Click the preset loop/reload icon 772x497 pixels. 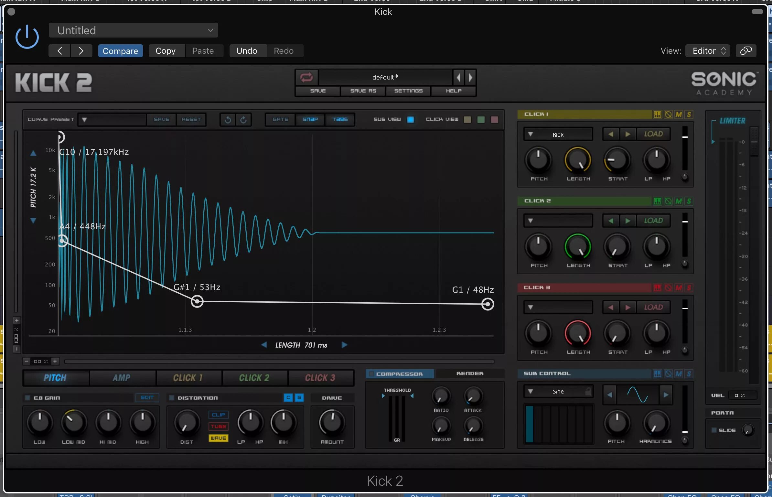[306, 77]
